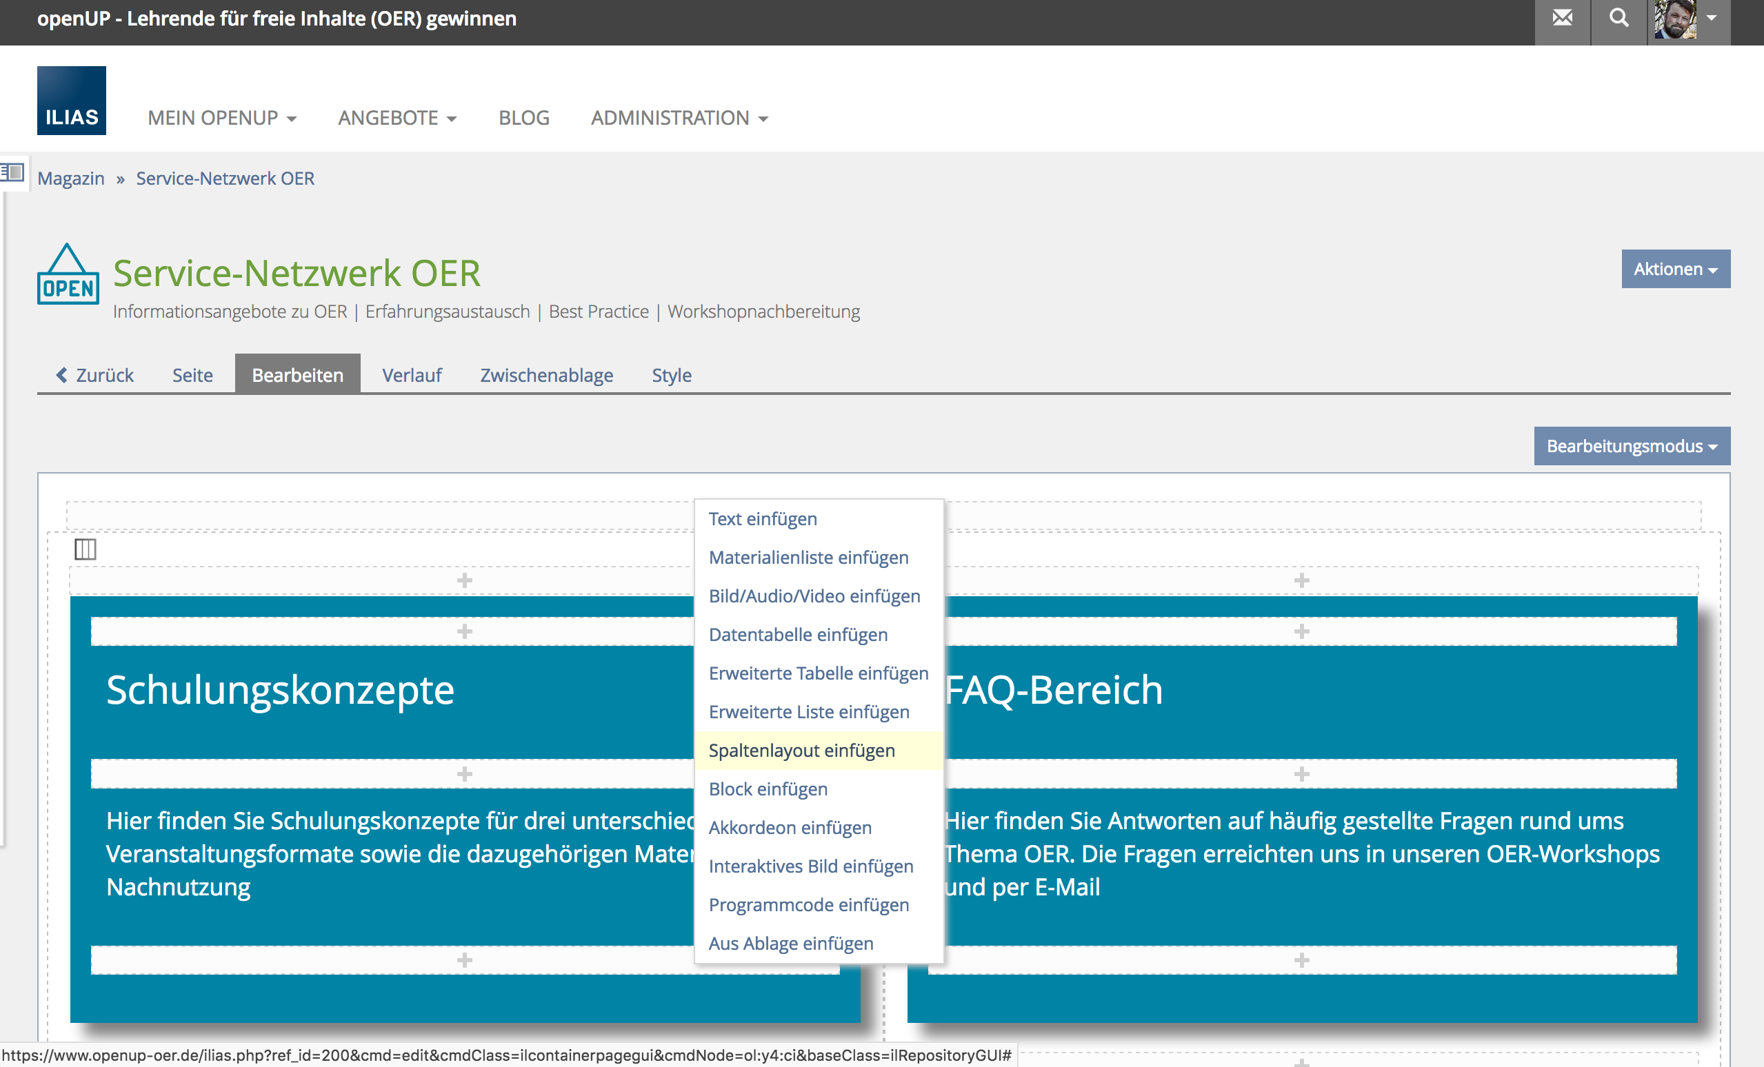1764x1067 pixels.
Task: Select Spaltenlayout einfügen from menu
Action: coord(801,750)
